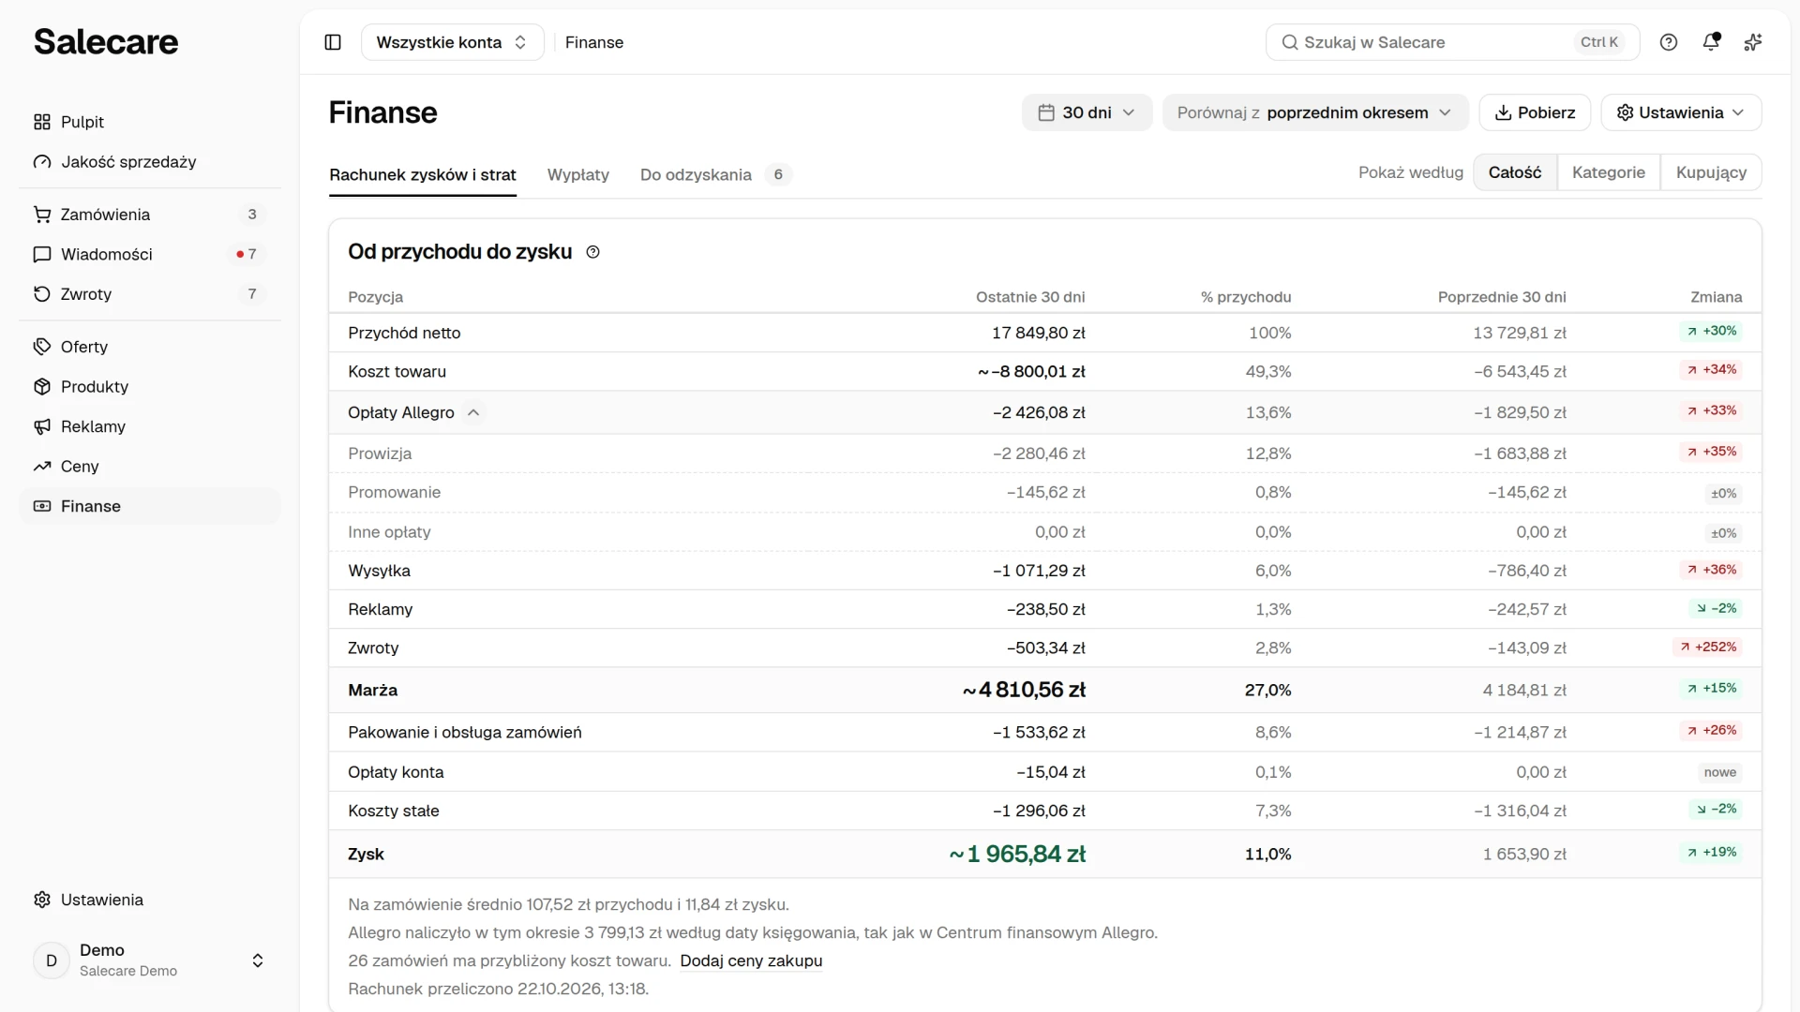
Task: Follow the Dodaj ceny zakupu link
Action: [751, 960]
